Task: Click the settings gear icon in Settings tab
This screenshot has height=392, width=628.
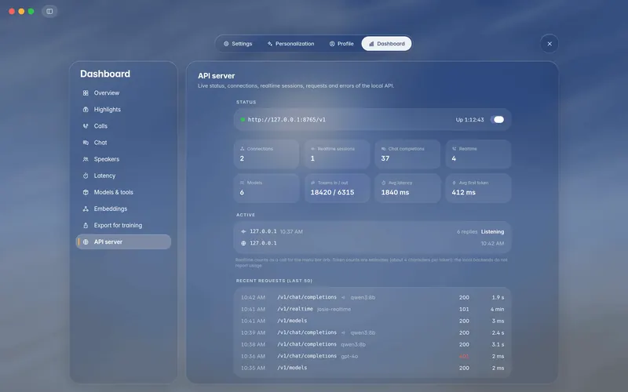Action: (x=226, y=44)
